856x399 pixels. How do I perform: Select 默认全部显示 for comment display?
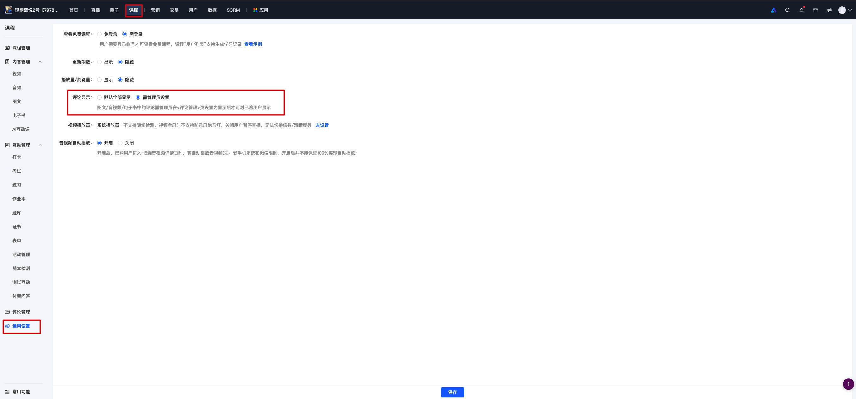coord(99,98)
